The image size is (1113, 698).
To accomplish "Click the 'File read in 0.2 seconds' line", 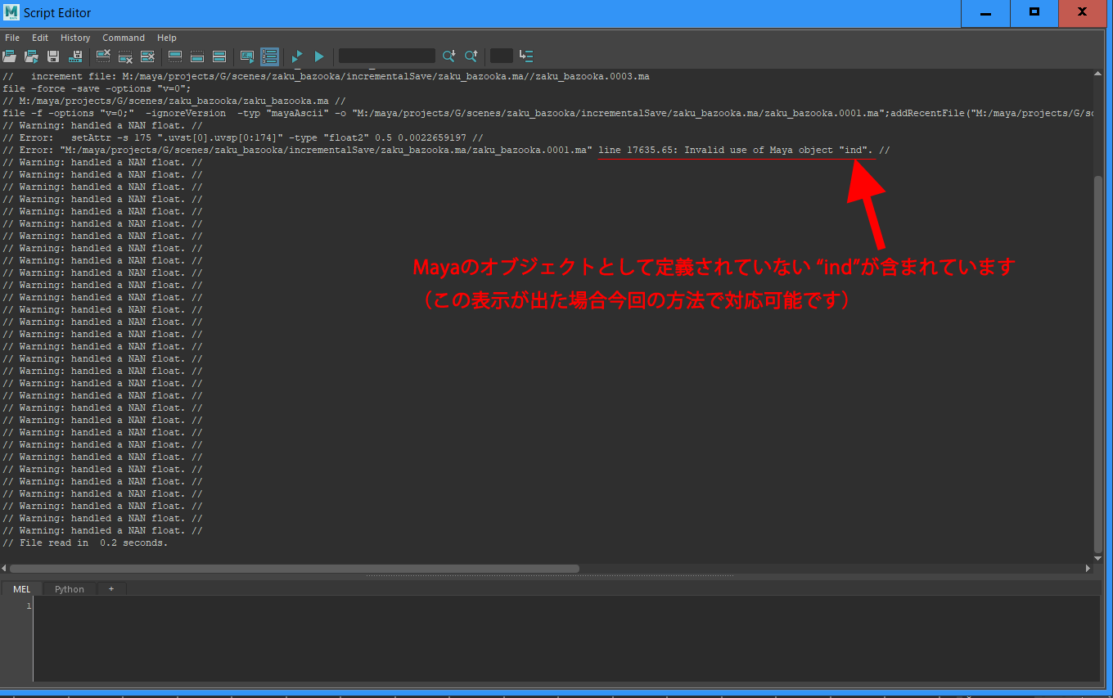I will (85, 543).
